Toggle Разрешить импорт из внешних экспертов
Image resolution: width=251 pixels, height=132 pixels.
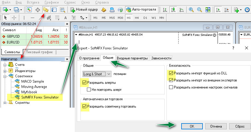pyautogui.click(x=171, y=80)
